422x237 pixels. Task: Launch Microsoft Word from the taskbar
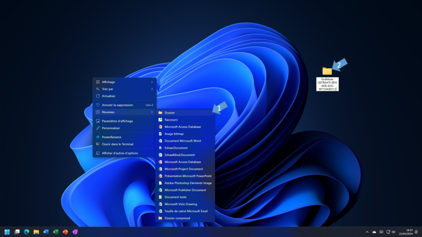(x=46, y=232)
